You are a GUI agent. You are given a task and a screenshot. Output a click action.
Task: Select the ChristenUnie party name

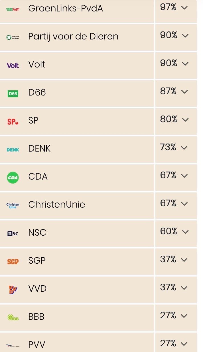pyautogui.click(x=57, y=204)
